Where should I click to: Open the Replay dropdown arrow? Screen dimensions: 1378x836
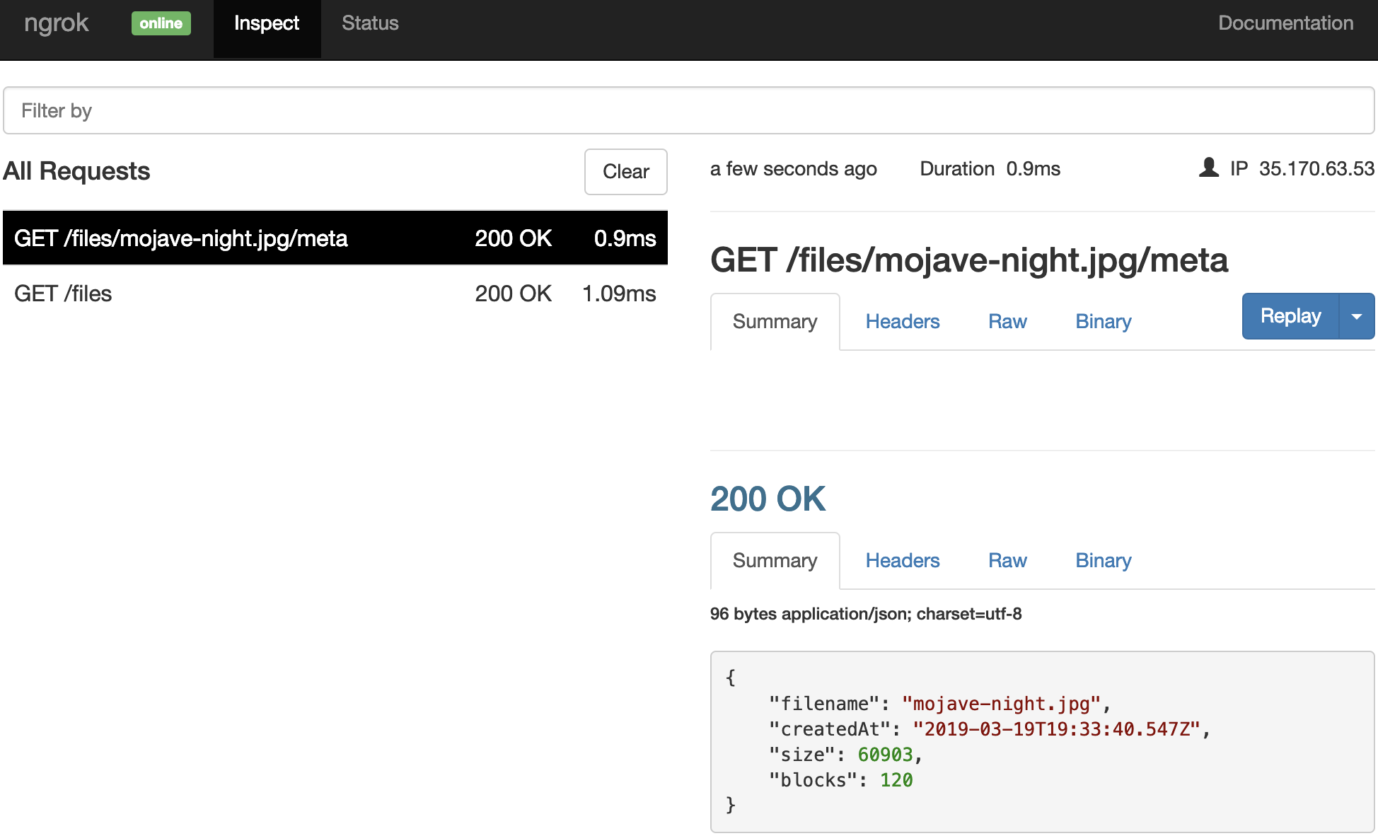point(1356,316)
